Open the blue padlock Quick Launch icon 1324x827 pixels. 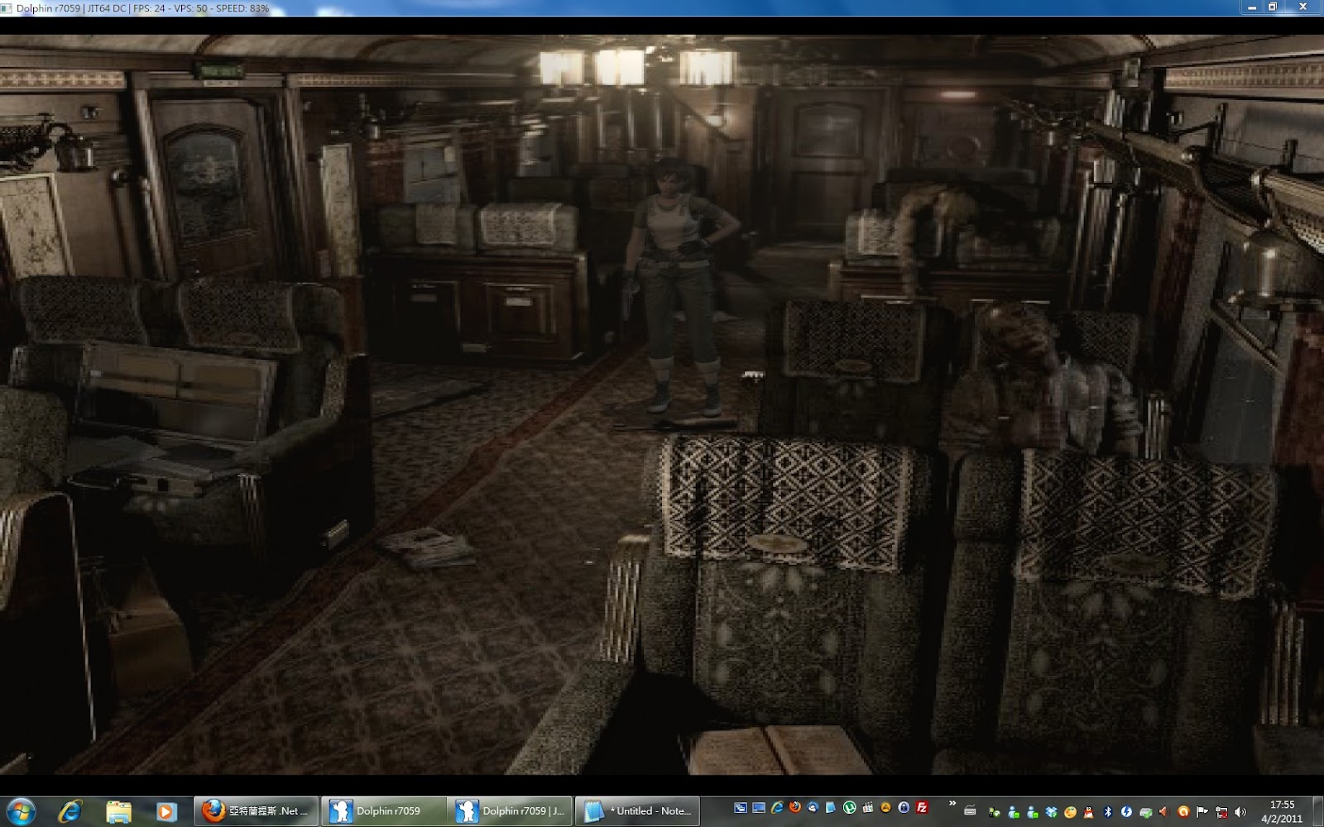point(904,808)
